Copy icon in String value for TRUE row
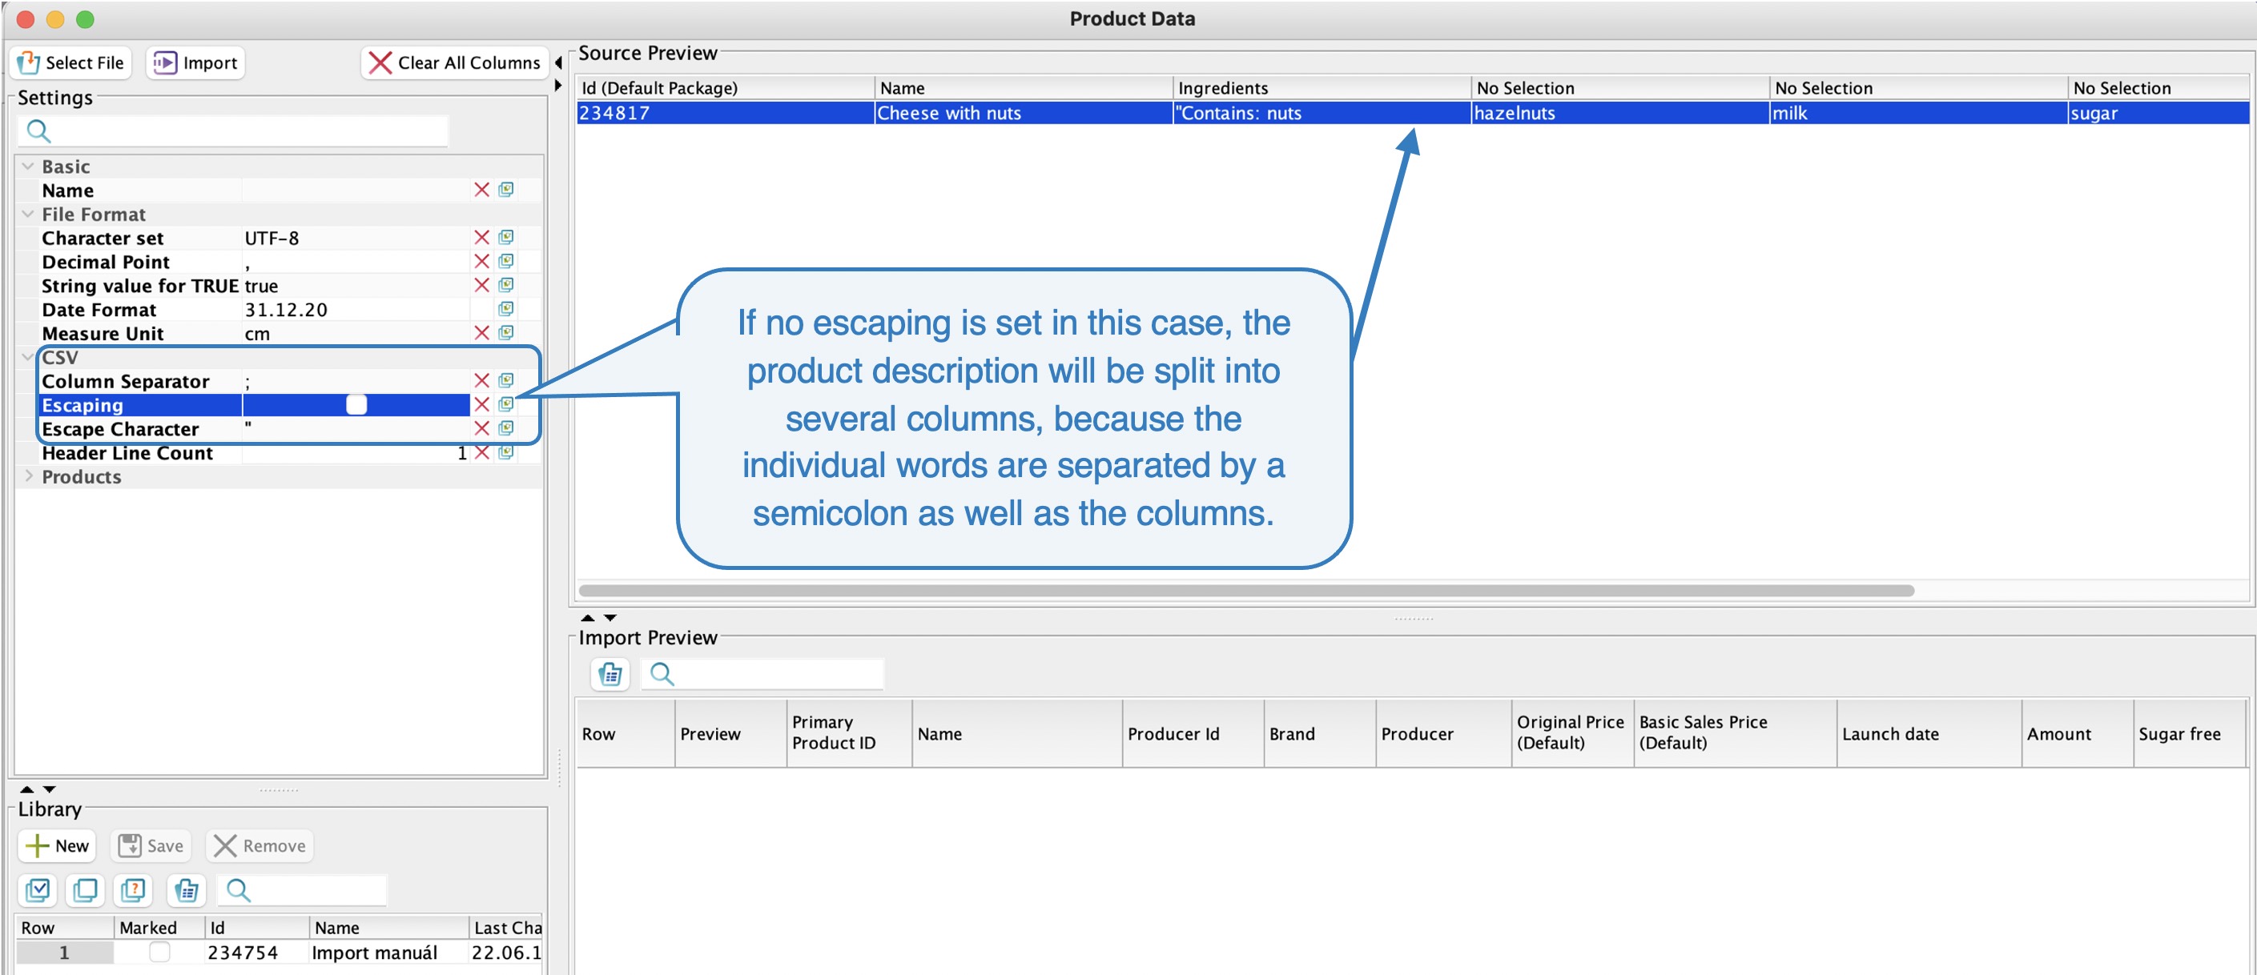 point(506,286)
